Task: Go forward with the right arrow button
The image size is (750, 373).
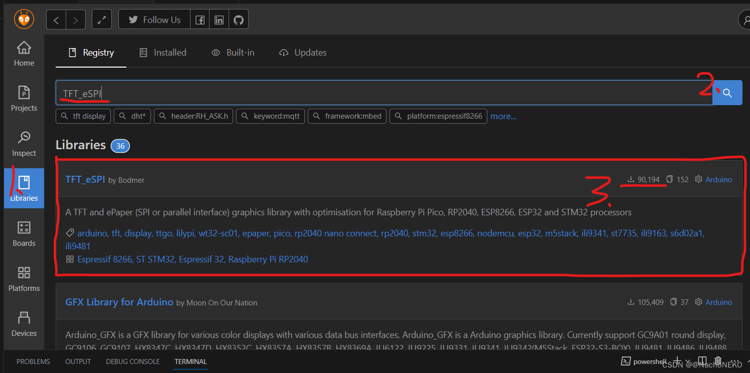Action: (x=76, y=20)
